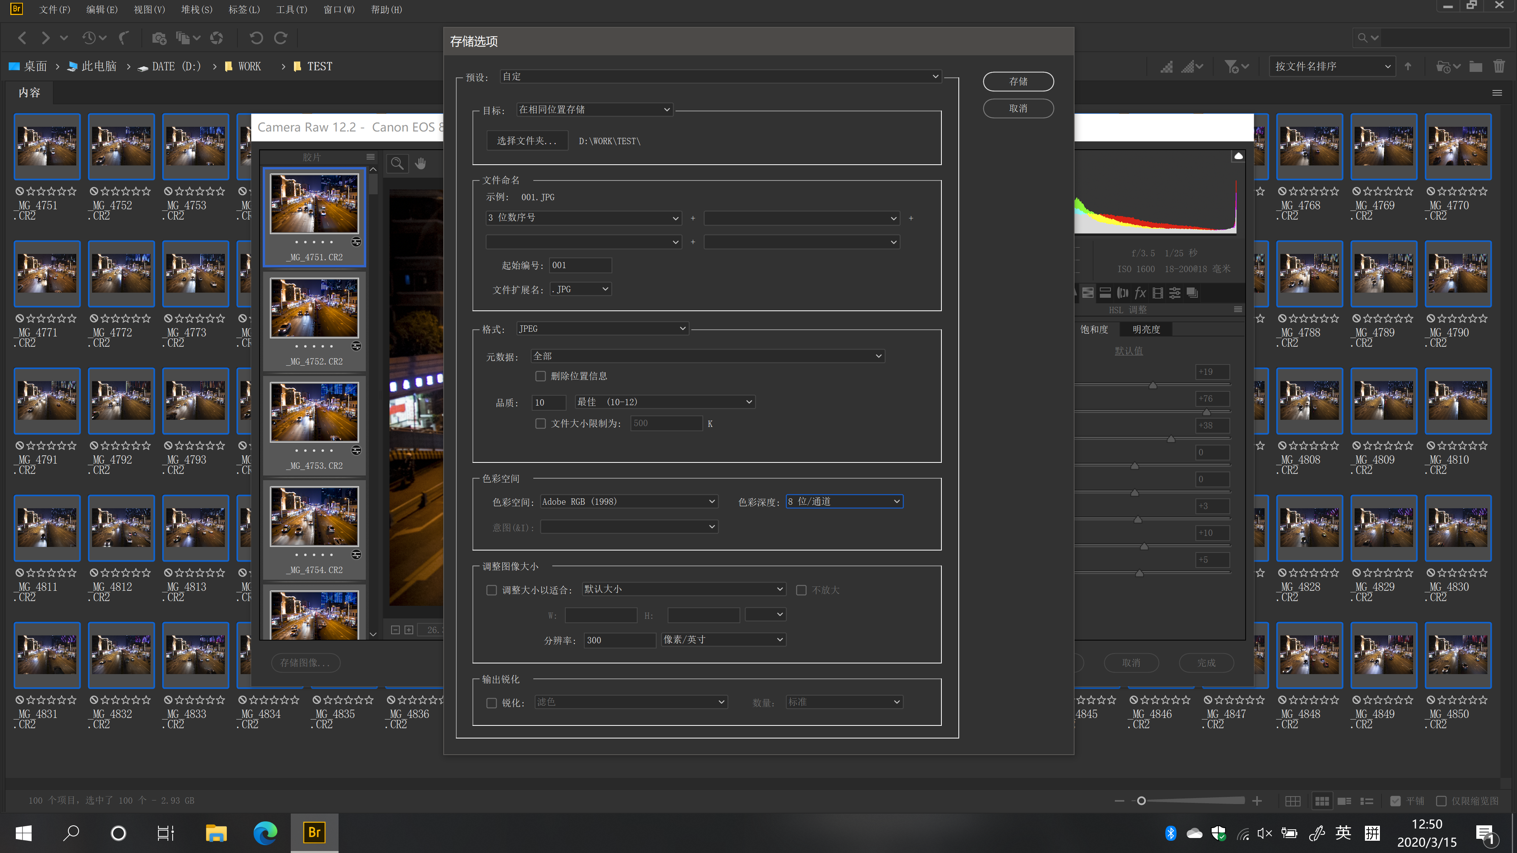Click 选择文件夹... button

[x=527, y=141]
